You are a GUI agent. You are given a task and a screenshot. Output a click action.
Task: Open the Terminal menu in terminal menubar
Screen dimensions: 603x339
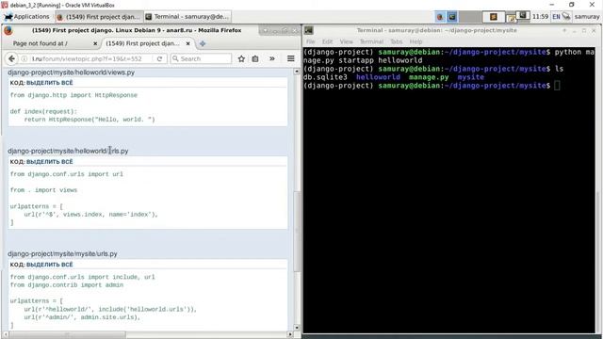pos(371,41)
